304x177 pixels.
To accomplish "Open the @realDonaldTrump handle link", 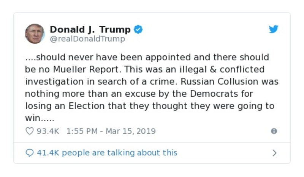I will click(87, 39).
